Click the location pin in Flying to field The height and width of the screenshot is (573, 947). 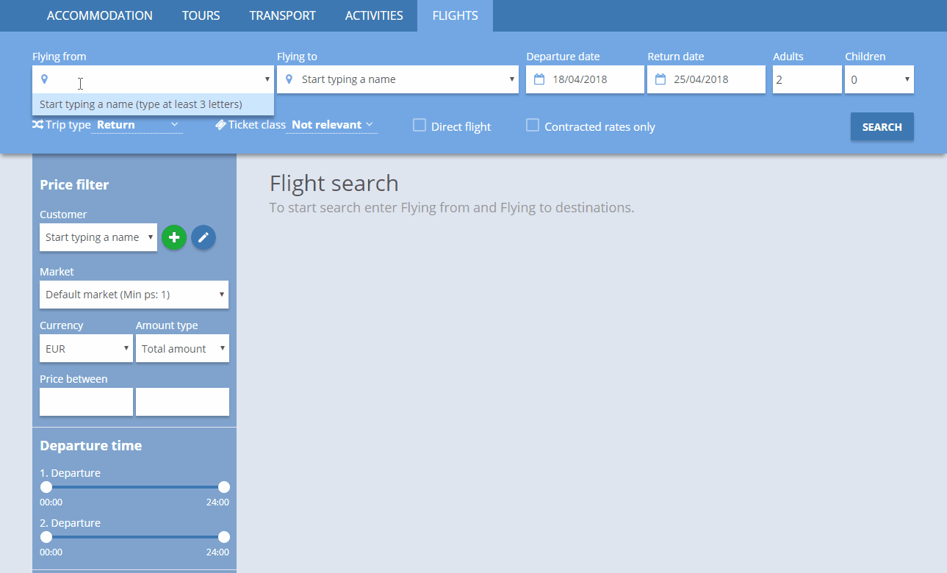coord(289,79)
